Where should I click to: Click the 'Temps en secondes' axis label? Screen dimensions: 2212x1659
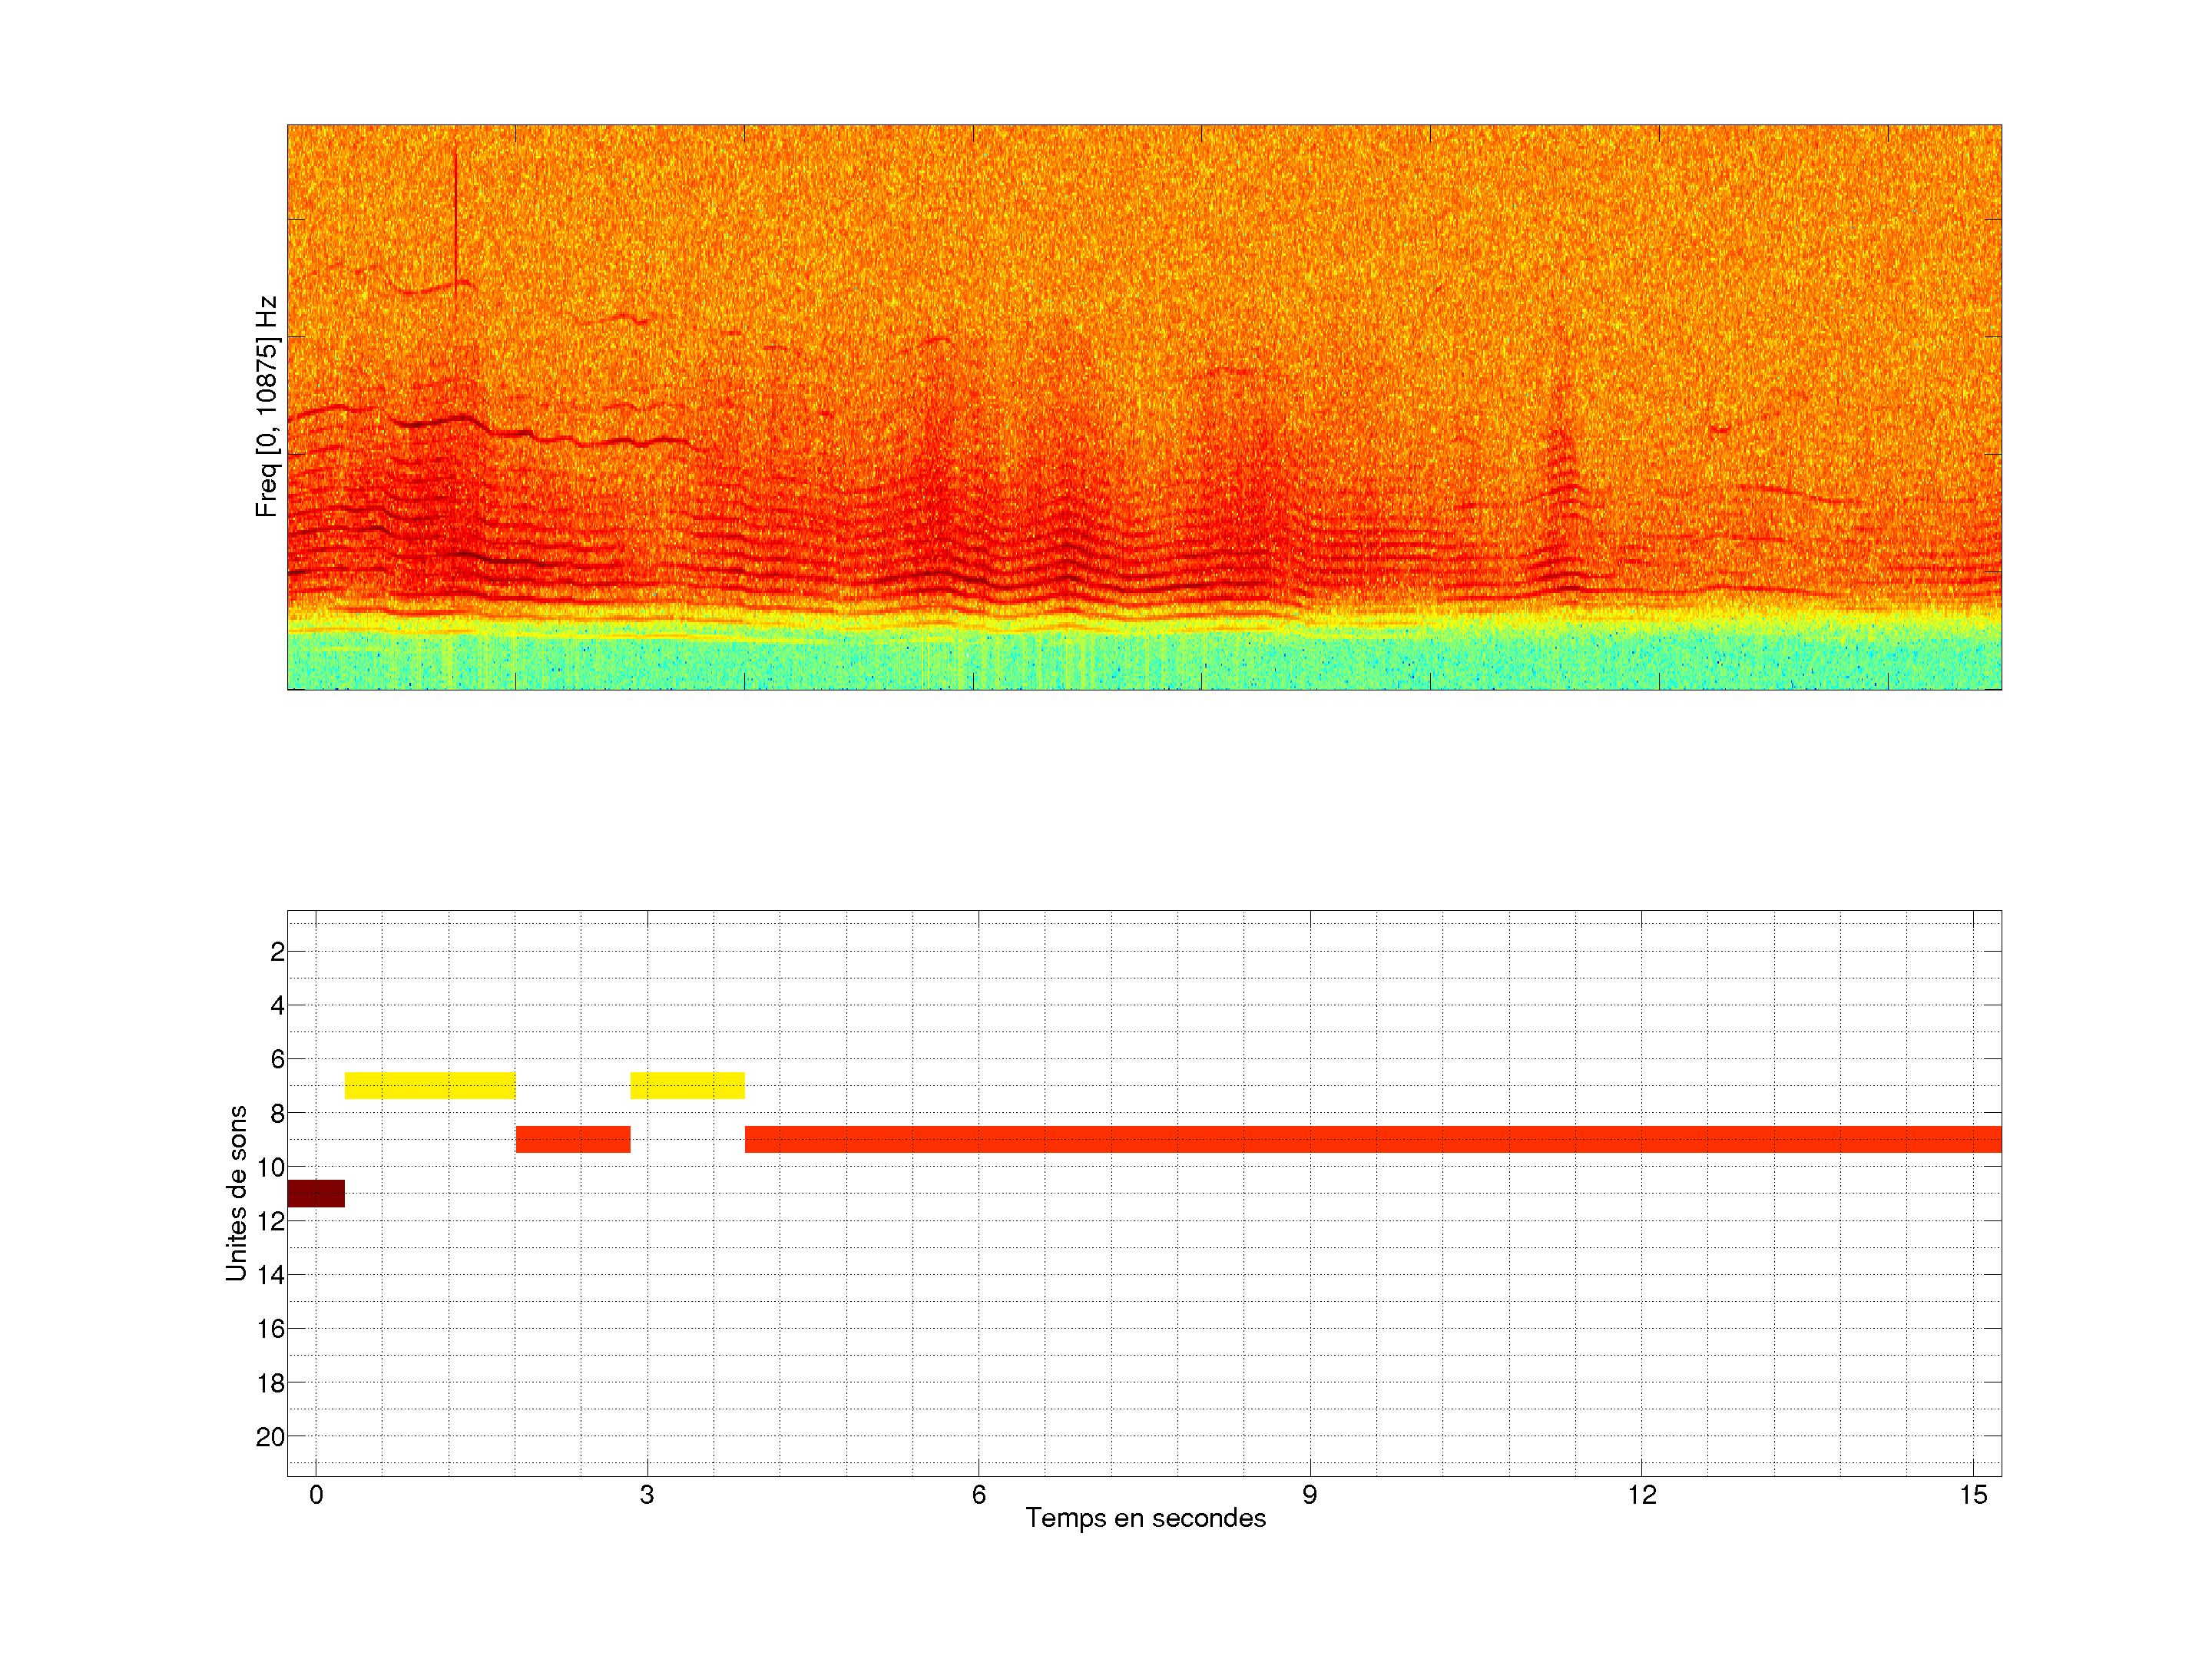coord(1145,1518)
